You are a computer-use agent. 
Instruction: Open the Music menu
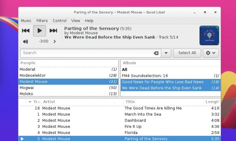coord(26,21)
